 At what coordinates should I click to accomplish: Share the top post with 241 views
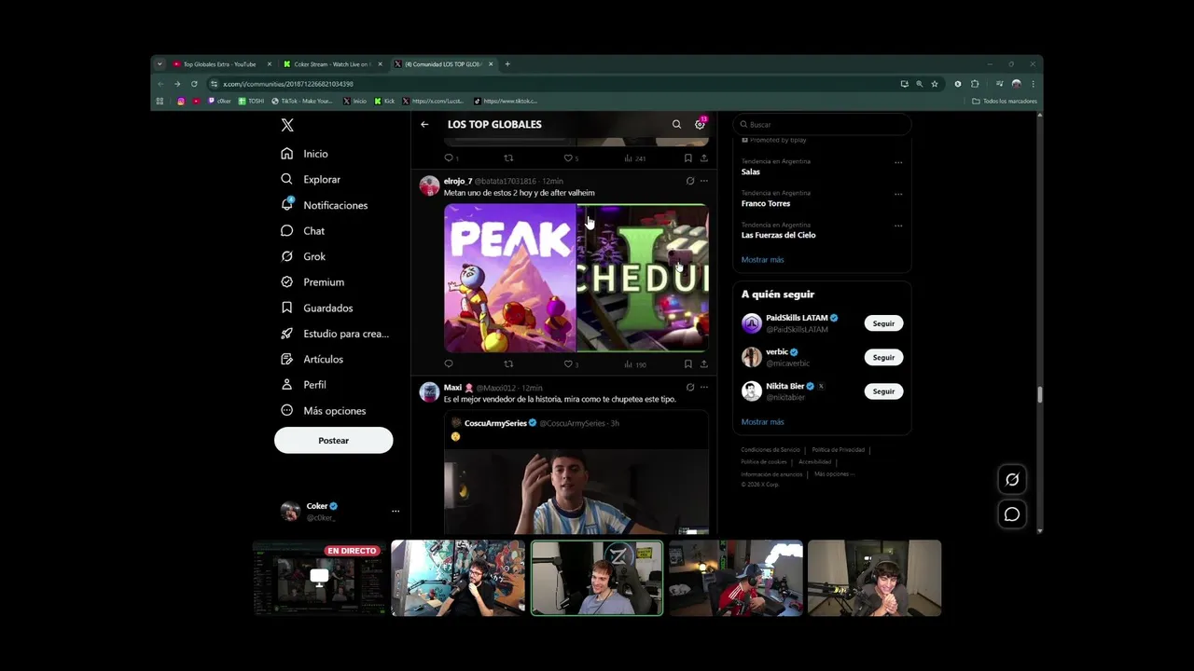click(703, 158)
